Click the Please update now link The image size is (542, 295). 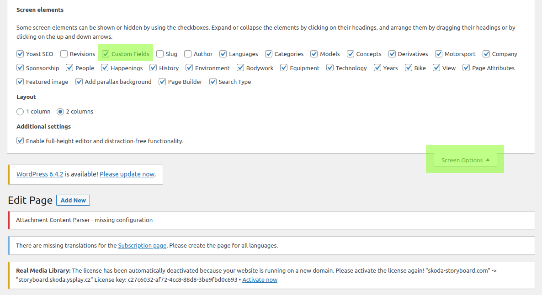pos(127,174)
